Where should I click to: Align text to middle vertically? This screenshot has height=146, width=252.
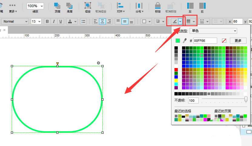[125, 21]
